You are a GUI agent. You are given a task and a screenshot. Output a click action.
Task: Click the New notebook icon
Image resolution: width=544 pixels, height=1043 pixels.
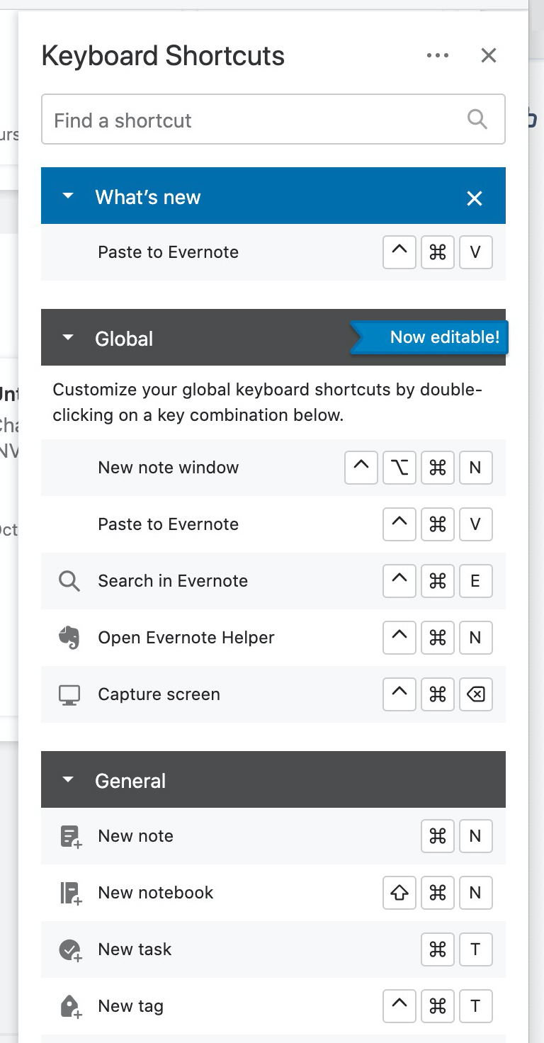(x=70, y=893)
